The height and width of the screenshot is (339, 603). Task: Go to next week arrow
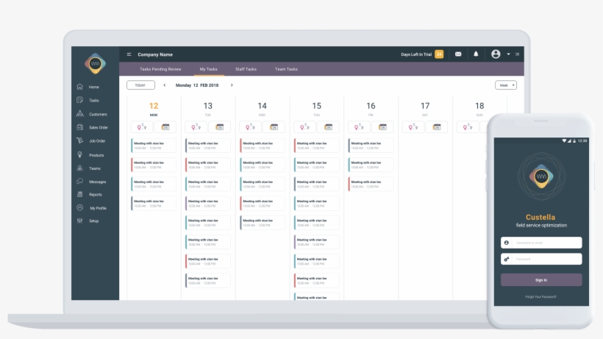232,85
